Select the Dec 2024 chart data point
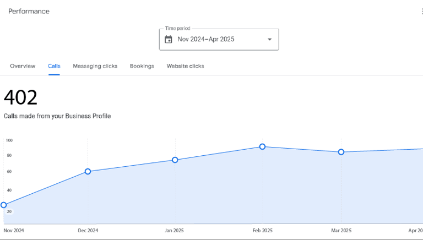The image size is (423, 240). (x=88, y=171)
